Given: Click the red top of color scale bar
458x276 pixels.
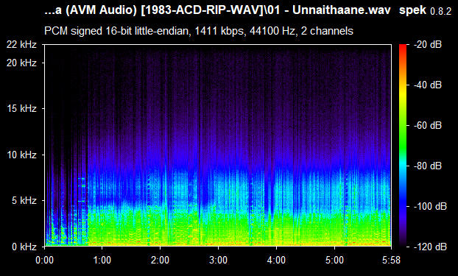Looking at the screenshot, I should [403, 46].
